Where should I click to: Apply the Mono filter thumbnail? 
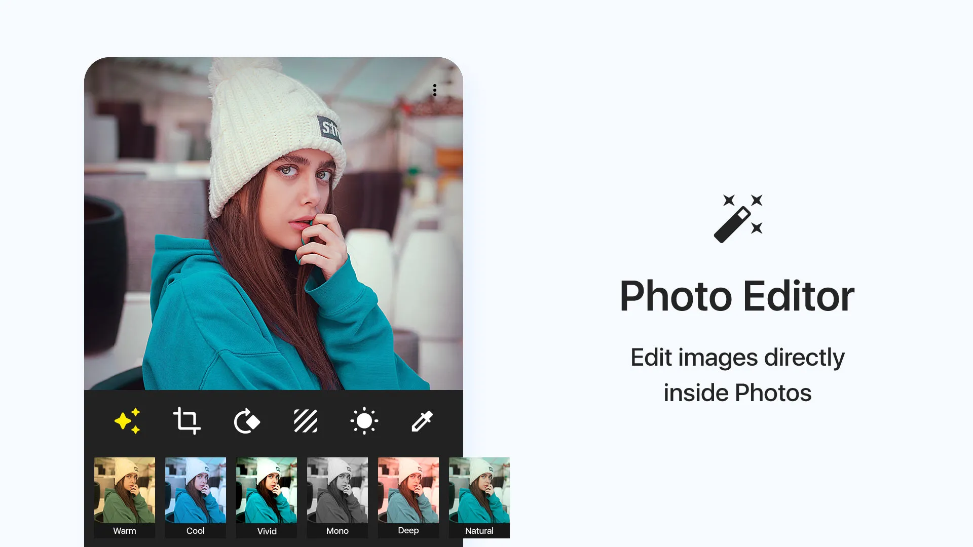338,497
